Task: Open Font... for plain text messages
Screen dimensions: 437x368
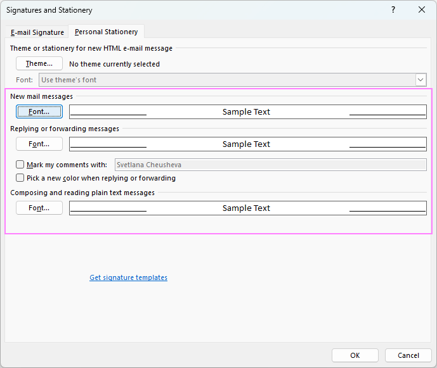Action: [39, 208]
